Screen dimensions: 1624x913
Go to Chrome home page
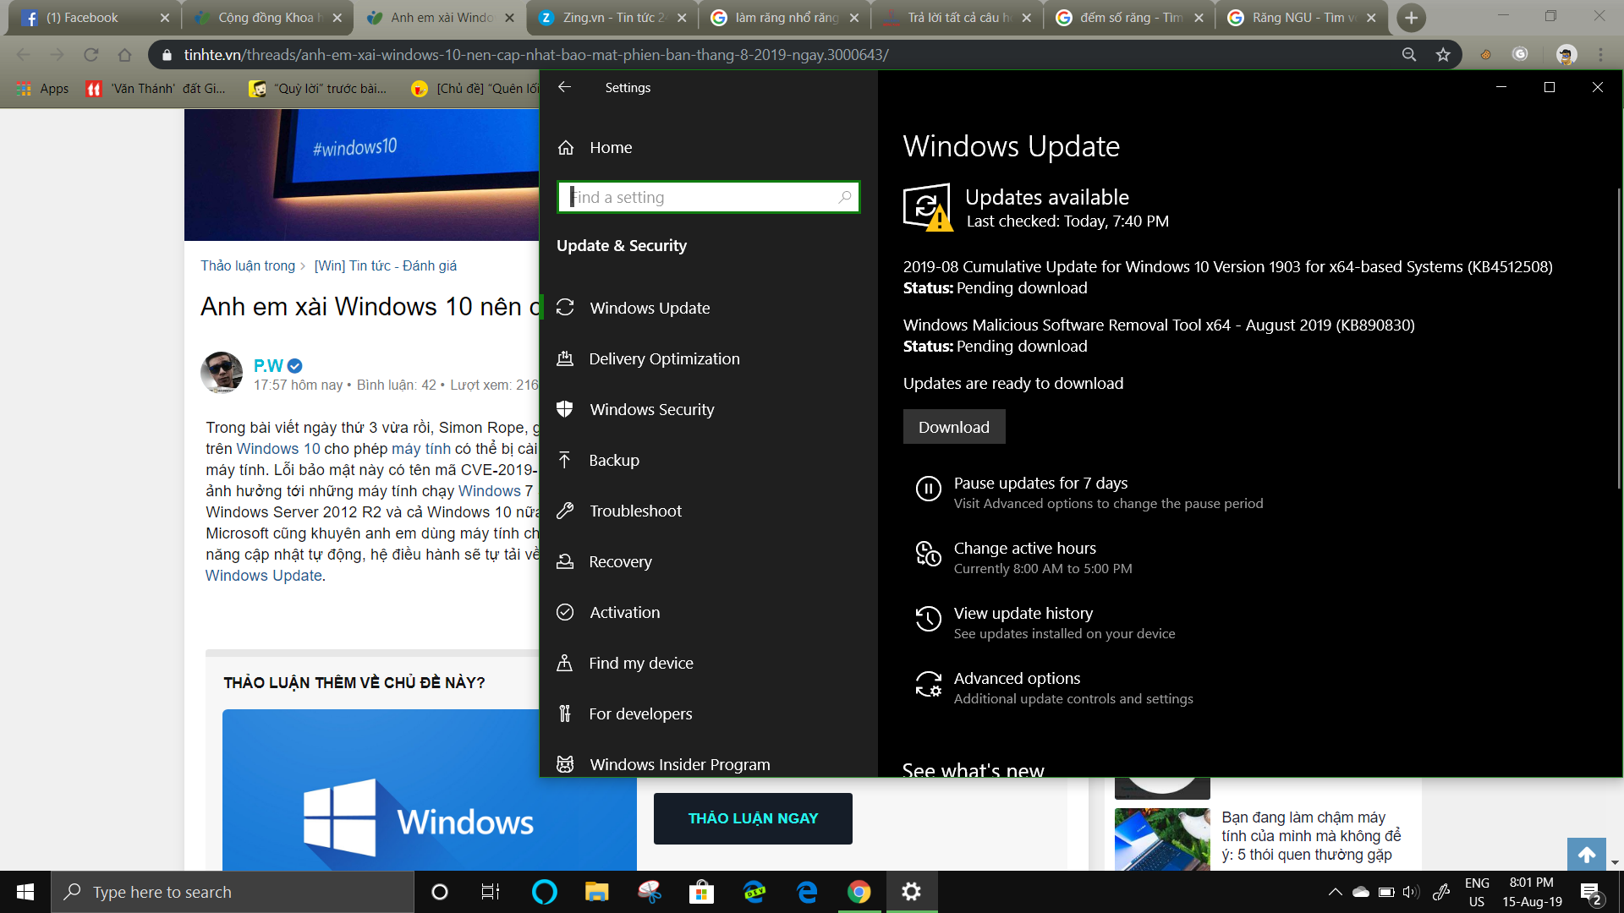click(124, 55)
